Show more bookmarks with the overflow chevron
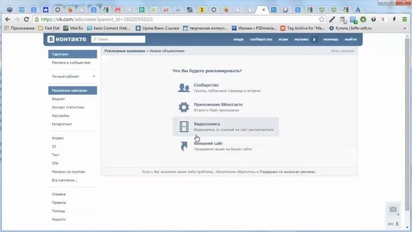This screenshot has height=232, width=412. (405, 28)
